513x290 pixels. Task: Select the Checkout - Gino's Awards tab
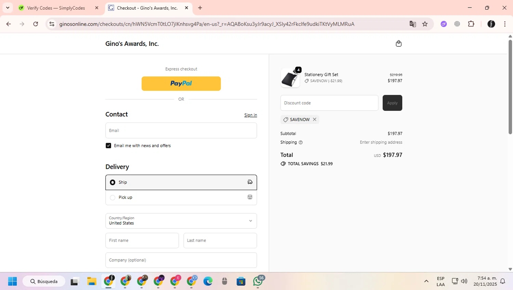tap(147, 8)
